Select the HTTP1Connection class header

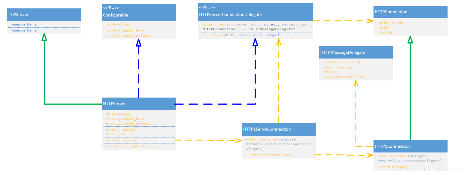411,146
